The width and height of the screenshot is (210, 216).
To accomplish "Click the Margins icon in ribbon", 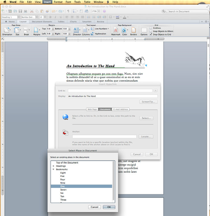I will pyautogui.click(x=36, y=30).
